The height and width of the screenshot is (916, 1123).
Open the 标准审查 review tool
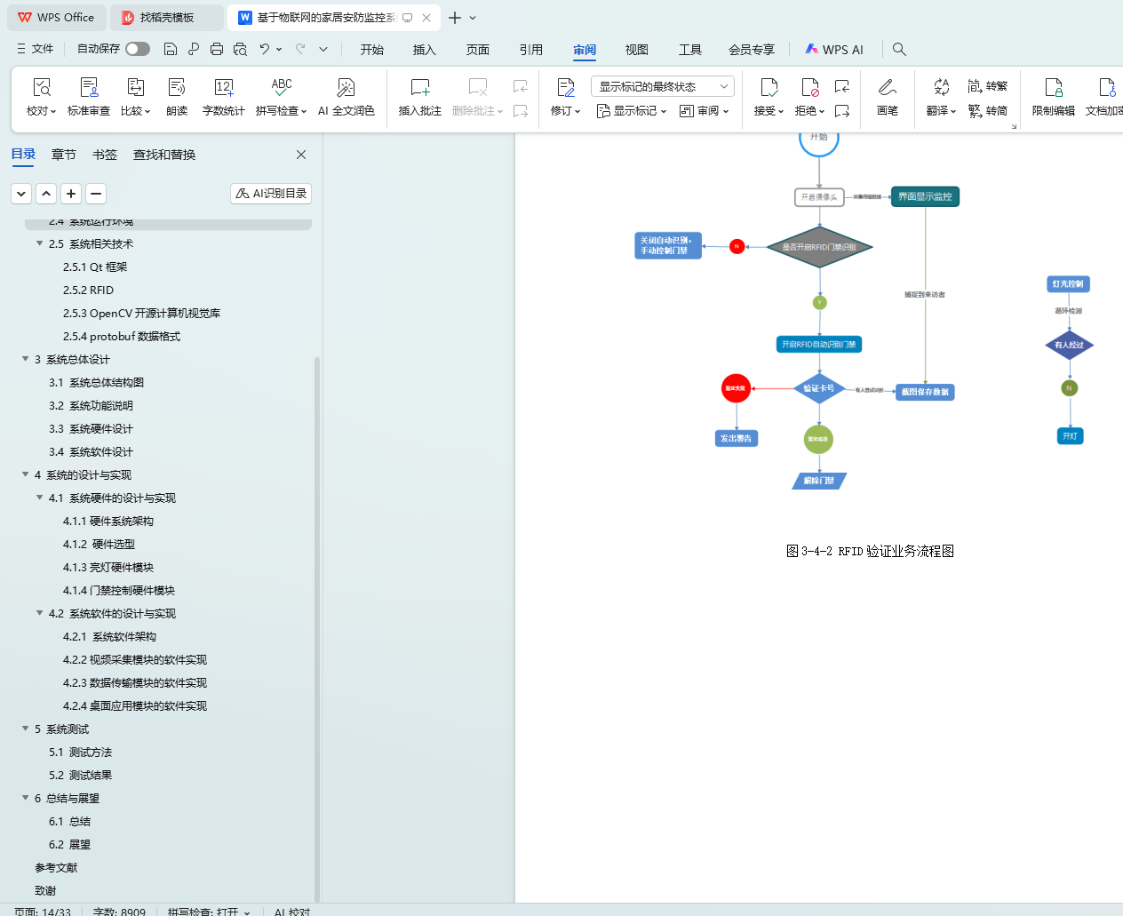click(89, 97)
